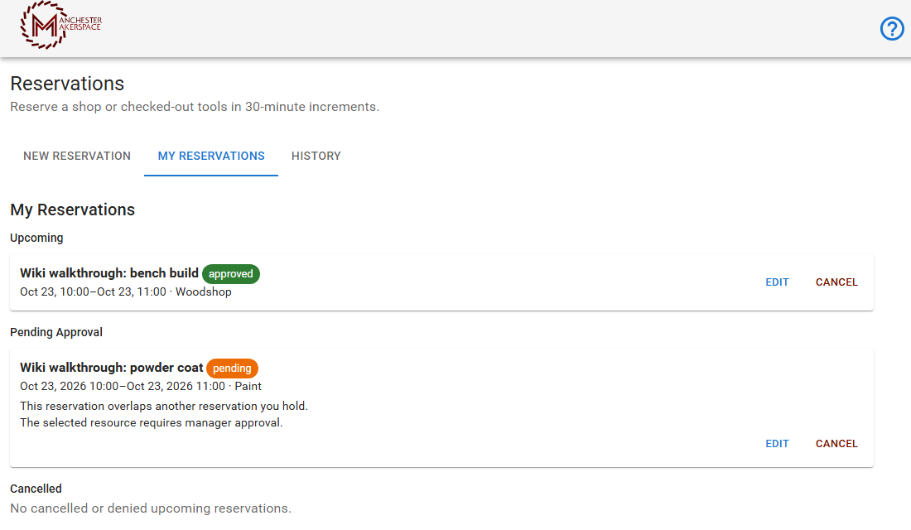The width and height of the screenshot is (911, 530).
Task: Click the My Reservations section heading
Action: tap(73, 210)
